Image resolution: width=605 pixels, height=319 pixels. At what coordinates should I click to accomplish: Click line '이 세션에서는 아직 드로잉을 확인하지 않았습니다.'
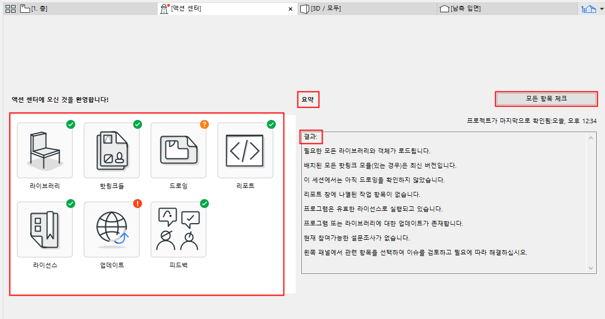coord(374,180)
